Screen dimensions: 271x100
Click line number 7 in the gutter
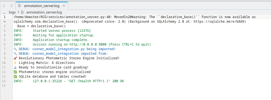pyautogui.click(x=5, y=49)
